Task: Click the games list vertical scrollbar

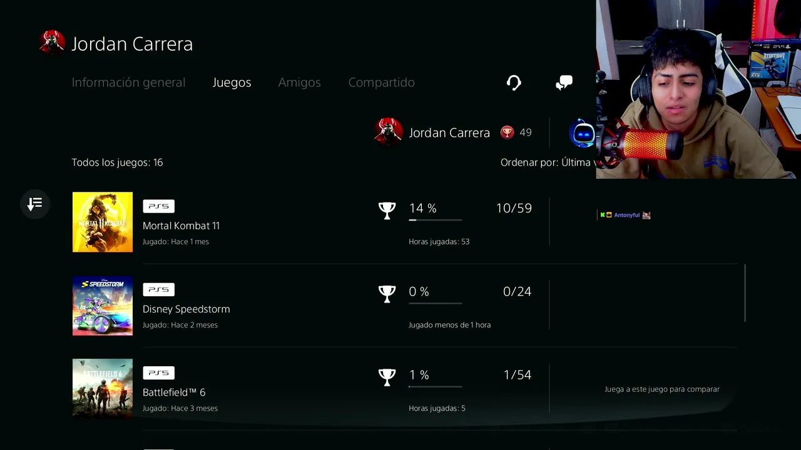Action: 745,293
